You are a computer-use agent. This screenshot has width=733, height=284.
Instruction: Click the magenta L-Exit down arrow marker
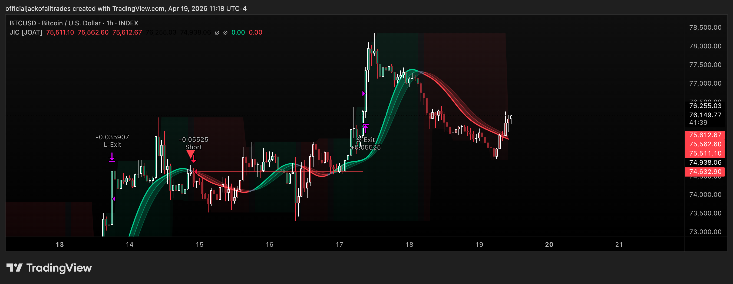[x=112, y=157]
